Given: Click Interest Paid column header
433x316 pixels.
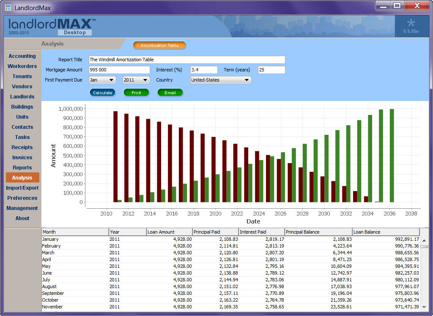Looking at the screenshot, I should tap(261, 232).
